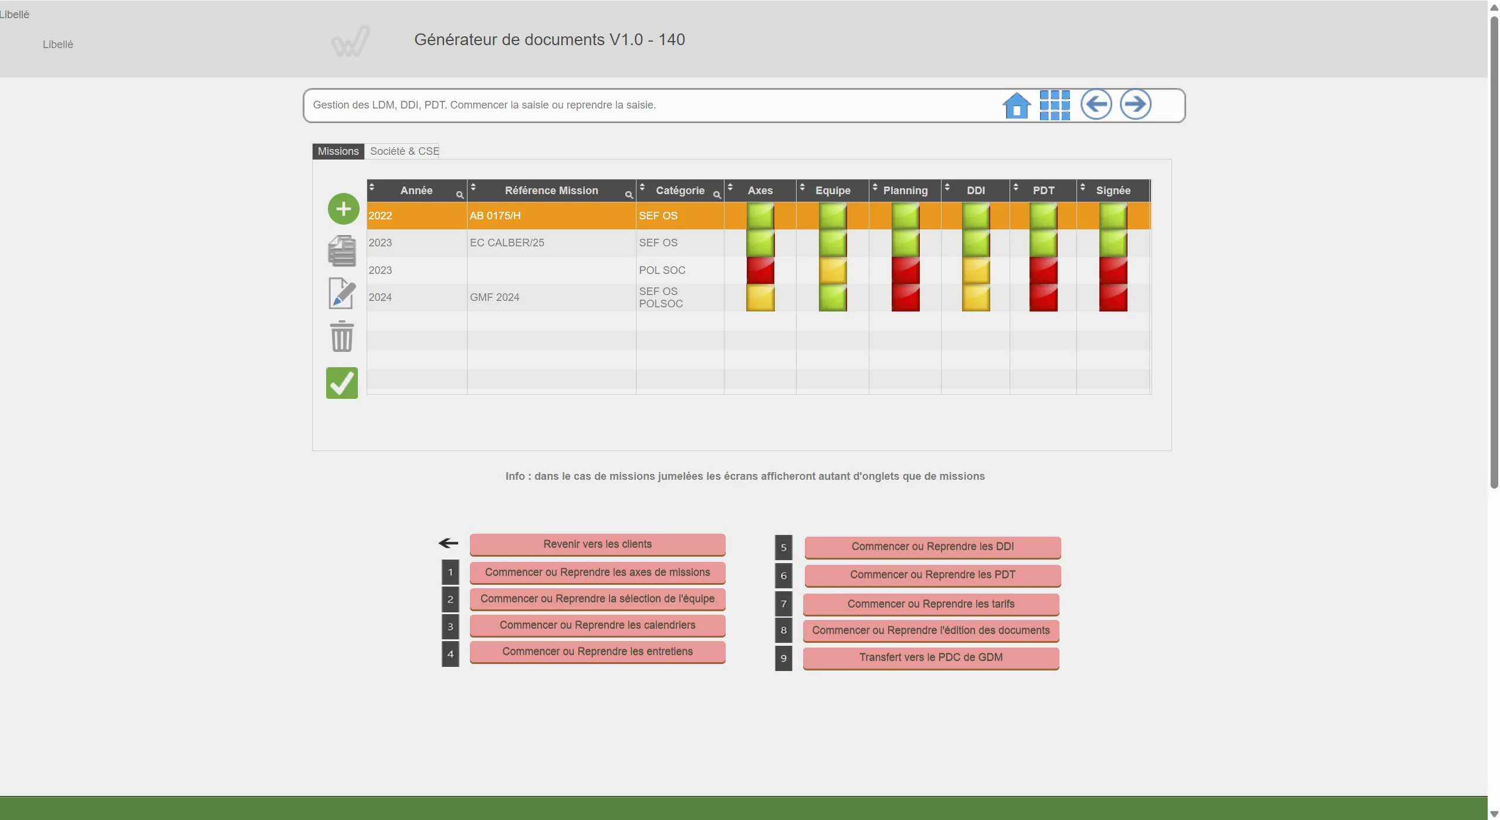This screenshot has width=1500, height=820.
Task: Click Commencer ou Reprendre l'édition des documents
Action: (x=931, y=631)
